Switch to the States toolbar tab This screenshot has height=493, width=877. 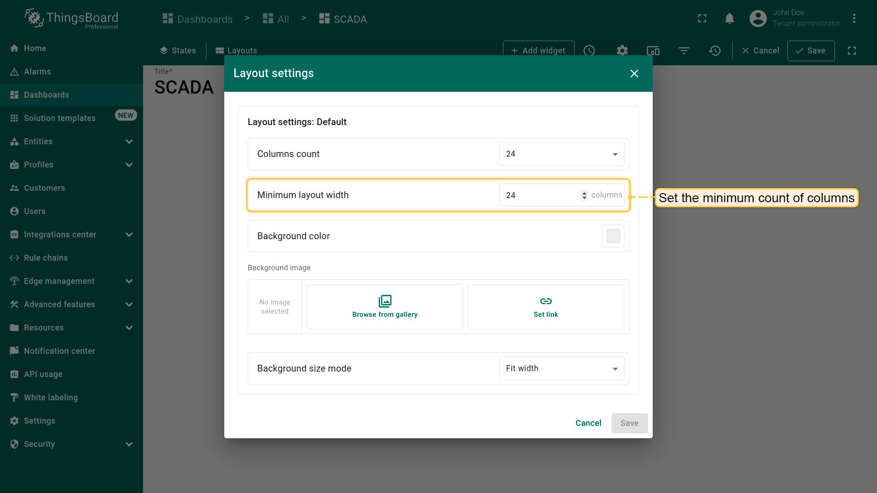(x=178, y=51)
